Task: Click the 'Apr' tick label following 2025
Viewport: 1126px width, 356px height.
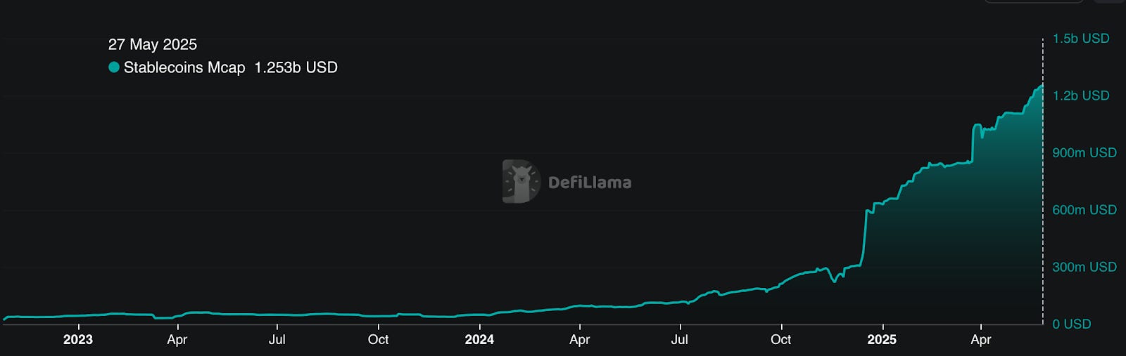Action: (981, 340)
